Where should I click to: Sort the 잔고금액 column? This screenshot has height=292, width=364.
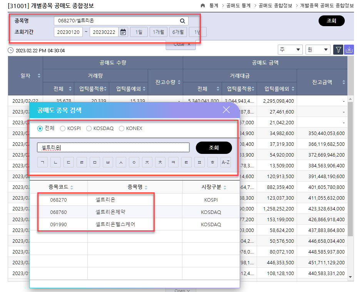pos(344,82)
